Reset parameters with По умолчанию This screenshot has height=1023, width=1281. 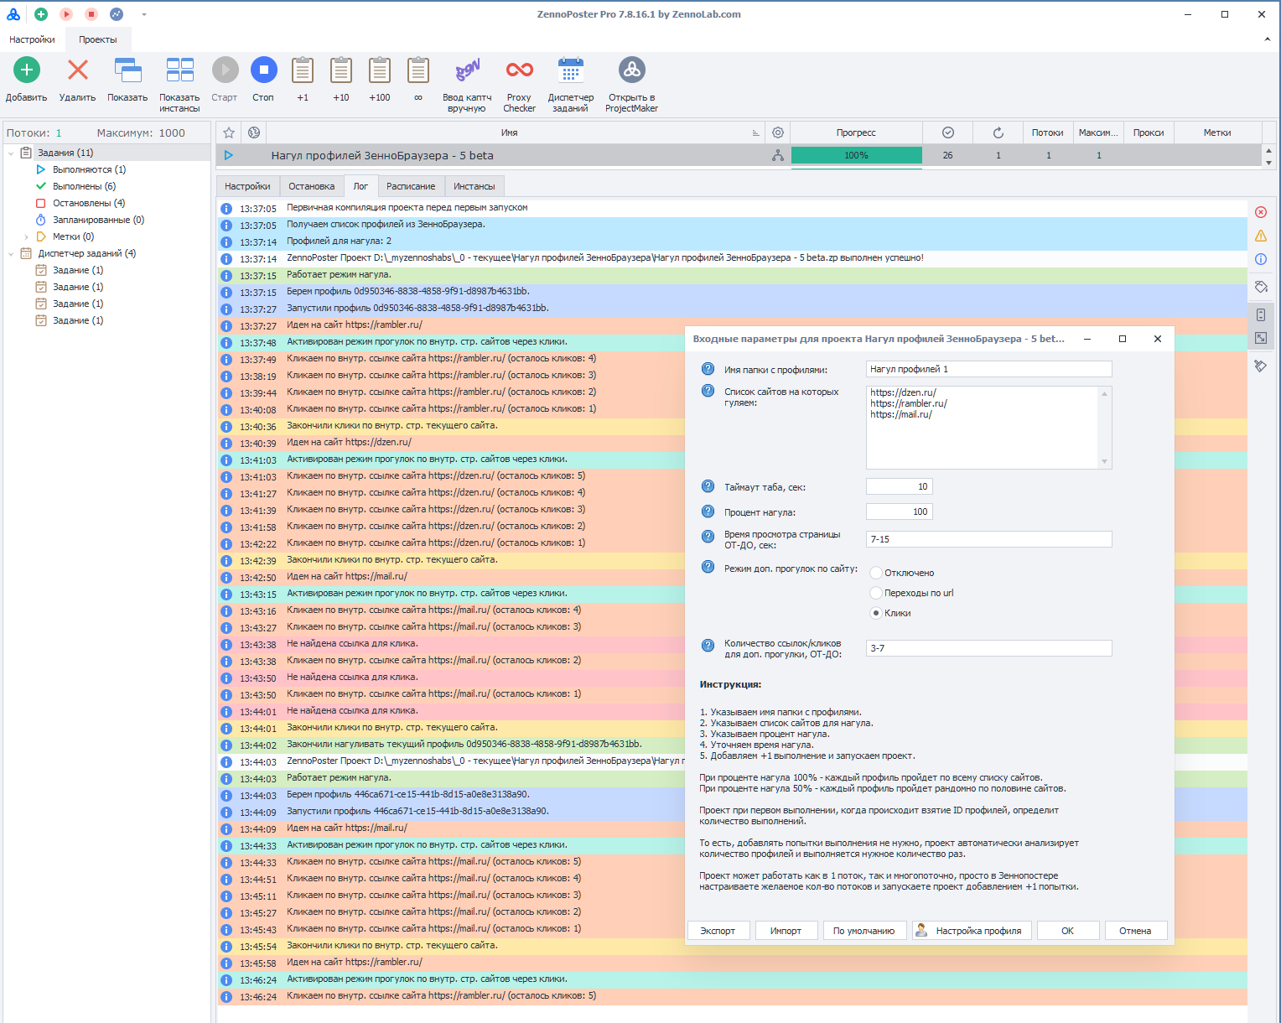pos(864,931)
